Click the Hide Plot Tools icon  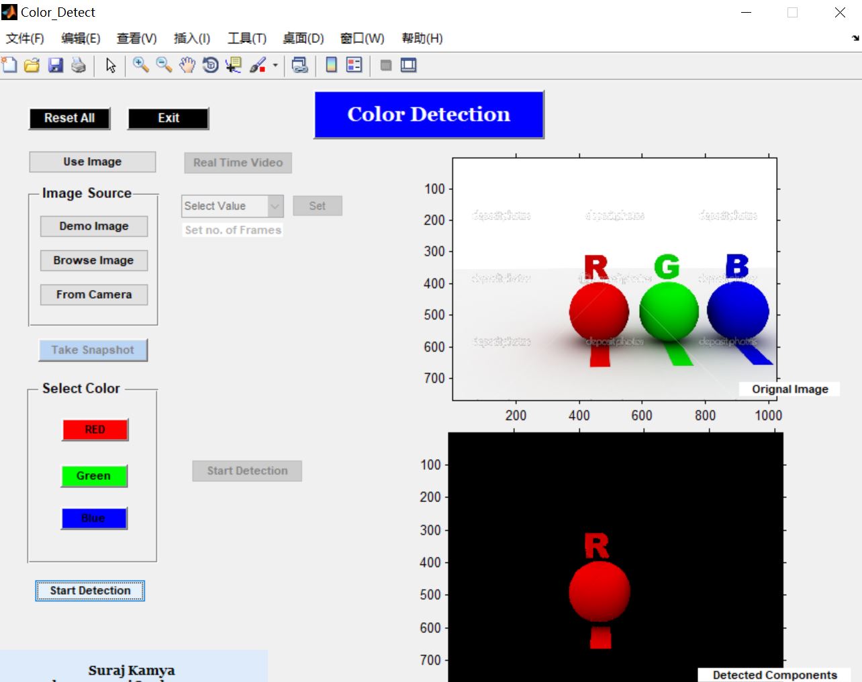tap(386, 65)
